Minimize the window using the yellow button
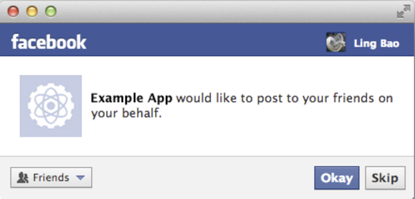The width and height of the screenshot is (415, 199). tap(32, 11)
